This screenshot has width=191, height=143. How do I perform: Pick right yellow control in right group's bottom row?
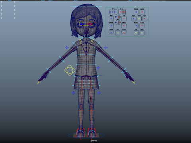point(142,33)
